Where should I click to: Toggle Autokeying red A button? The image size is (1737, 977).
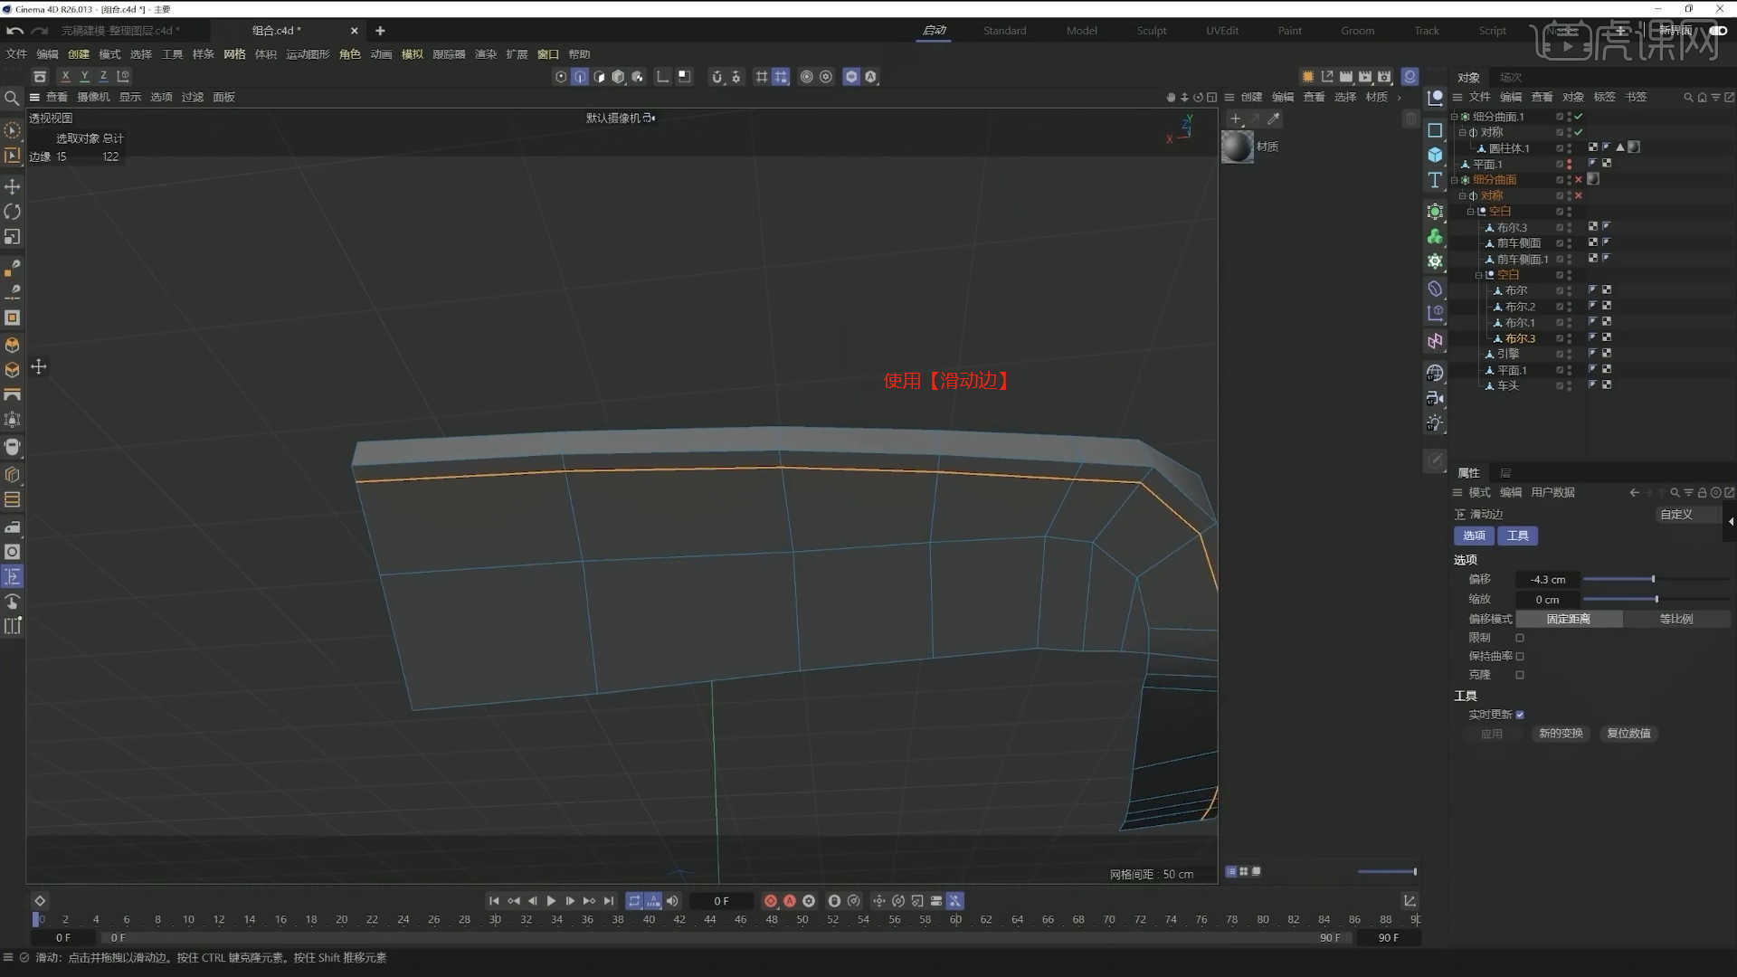click(x=790, y=901)
